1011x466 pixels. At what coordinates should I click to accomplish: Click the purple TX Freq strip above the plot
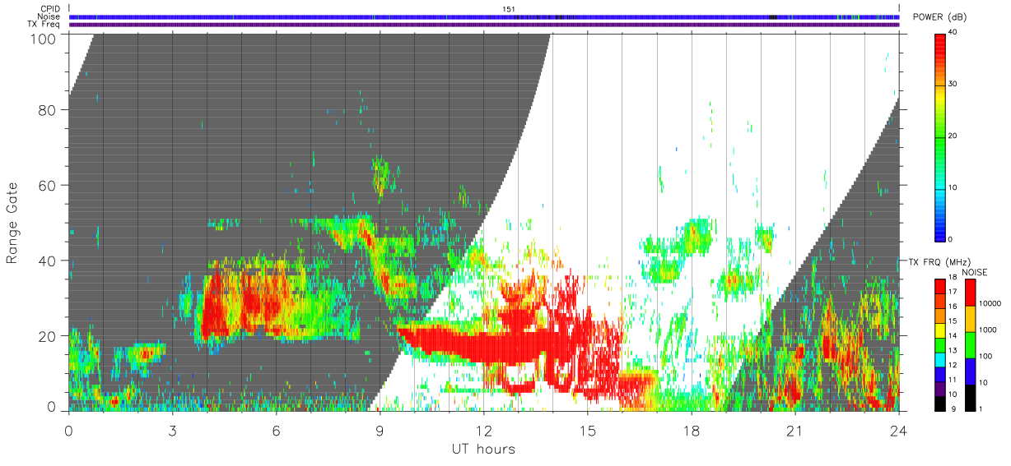coord(484,25)
